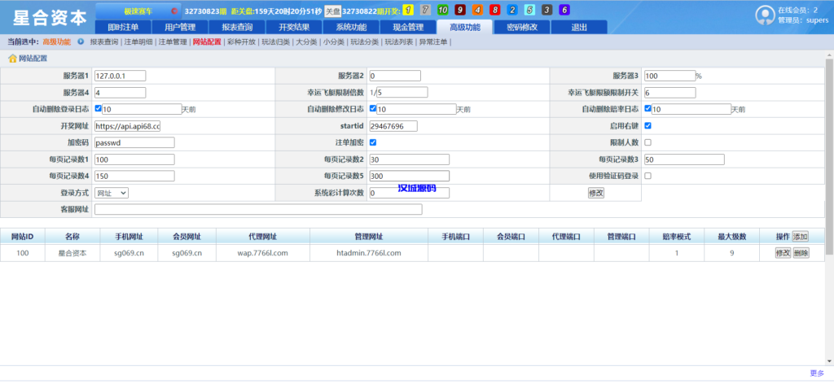
Task: Click 更多 at the bottom right
Action: coord(817,373)
